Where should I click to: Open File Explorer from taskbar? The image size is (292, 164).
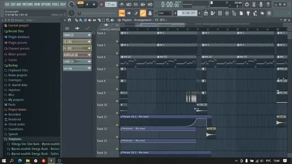click(x=28, y=161)
